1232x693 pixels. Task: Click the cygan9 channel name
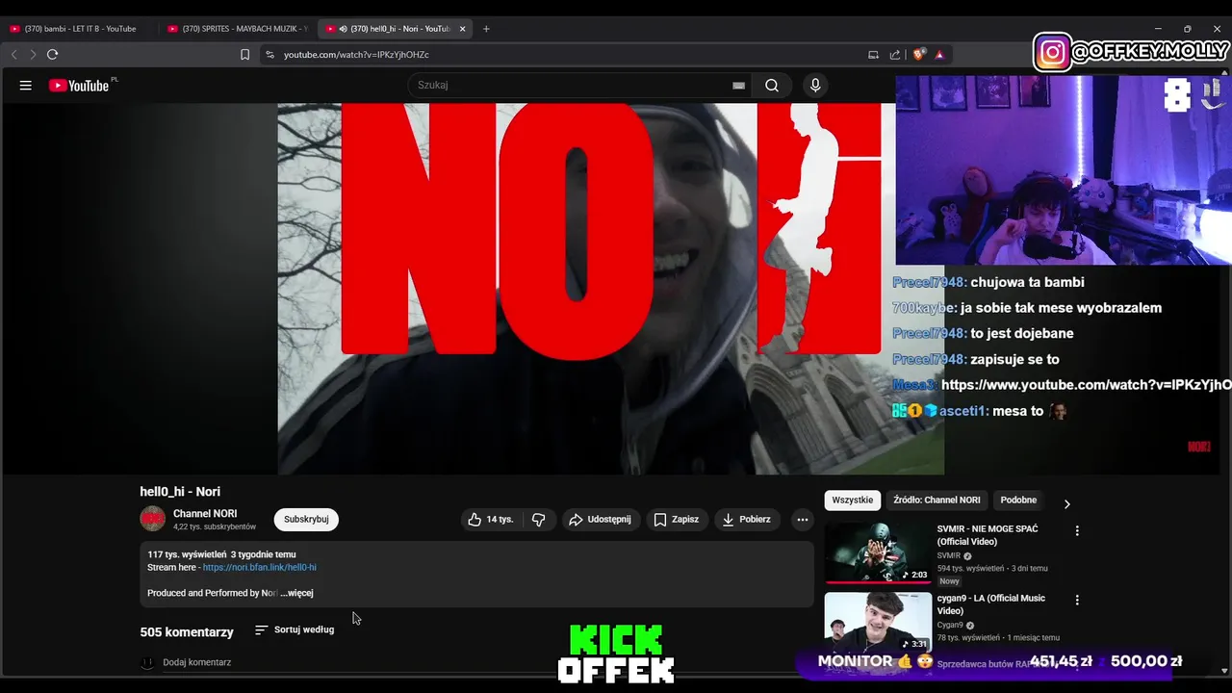coord(950,626)
